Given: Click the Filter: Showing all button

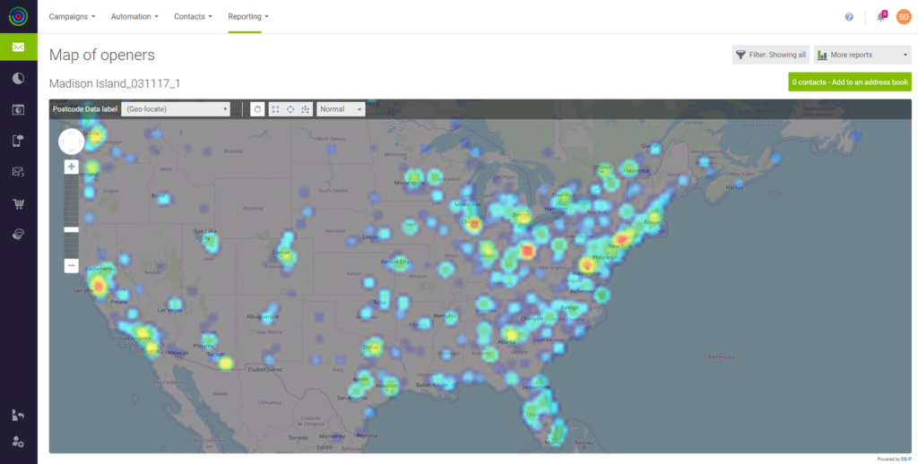Looking at the screenshot, I should (x=770, y=55).
